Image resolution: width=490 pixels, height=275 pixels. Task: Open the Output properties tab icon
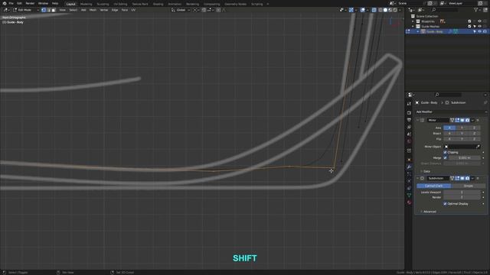coord(409,120)
